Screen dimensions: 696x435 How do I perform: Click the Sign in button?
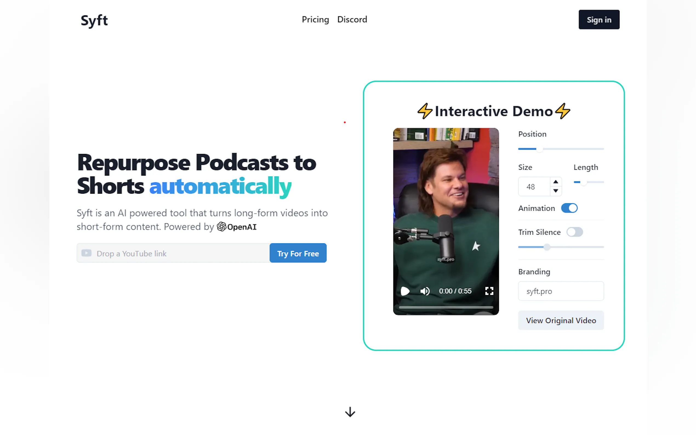(x=599, y=19)
